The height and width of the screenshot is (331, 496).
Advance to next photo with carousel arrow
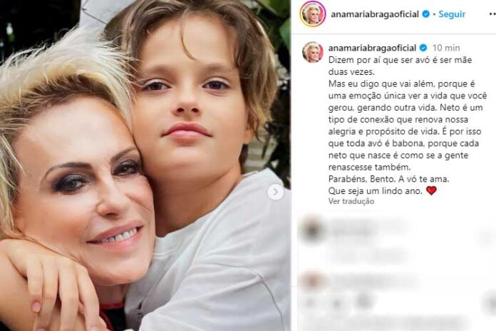276,192
